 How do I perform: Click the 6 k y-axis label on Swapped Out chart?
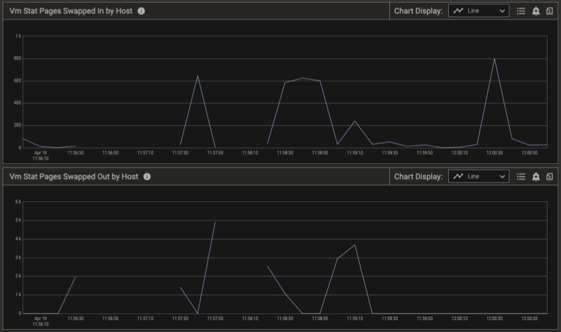(x=18, y=202)
